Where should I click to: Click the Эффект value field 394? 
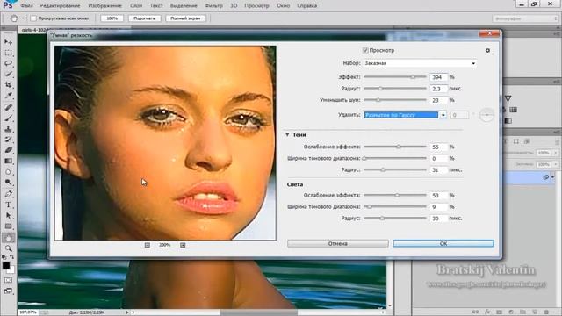click(439, 77)
